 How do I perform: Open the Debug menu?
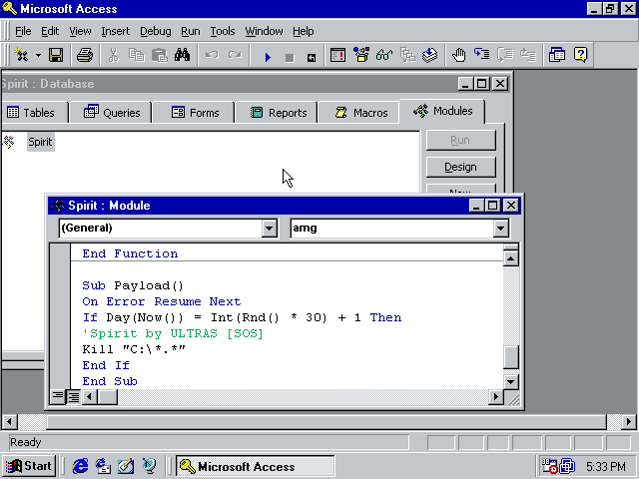156,31
